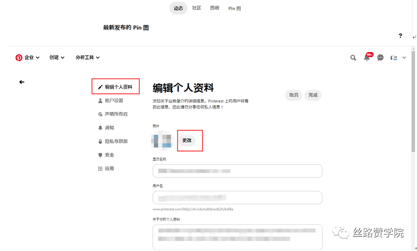Expand the 创建 dropdown menu
This screenshot has width=417, height=251.
coord(57,57)
